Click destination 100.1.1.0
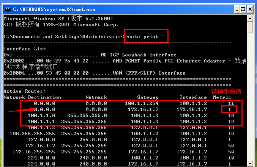 click(41, 115)
